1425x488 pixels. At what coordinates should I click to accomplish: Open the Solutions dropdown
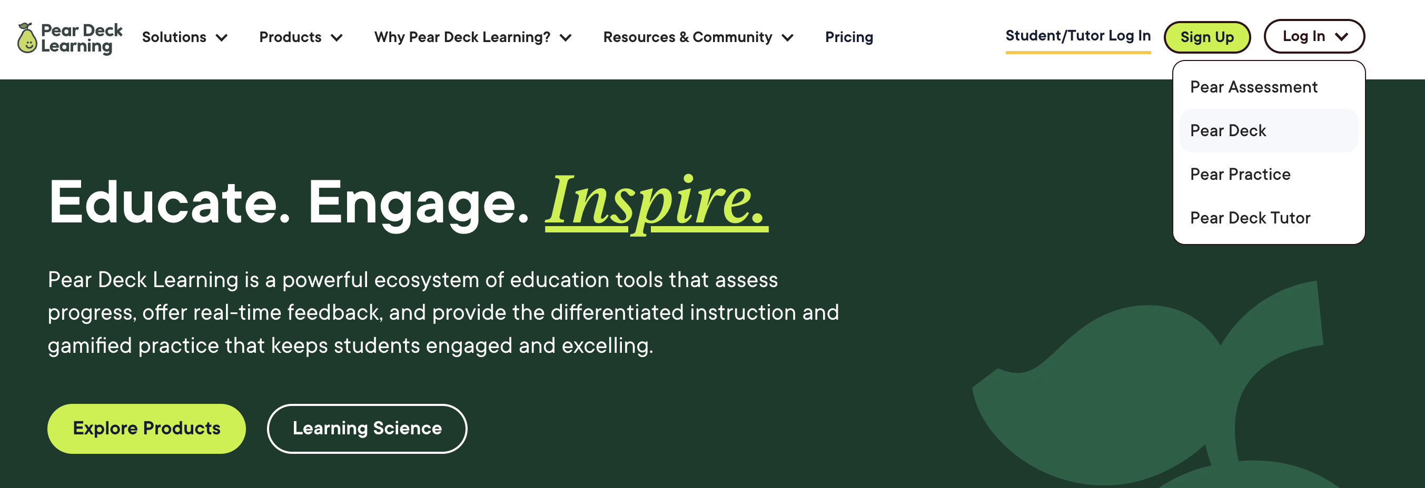click(173, 37)
